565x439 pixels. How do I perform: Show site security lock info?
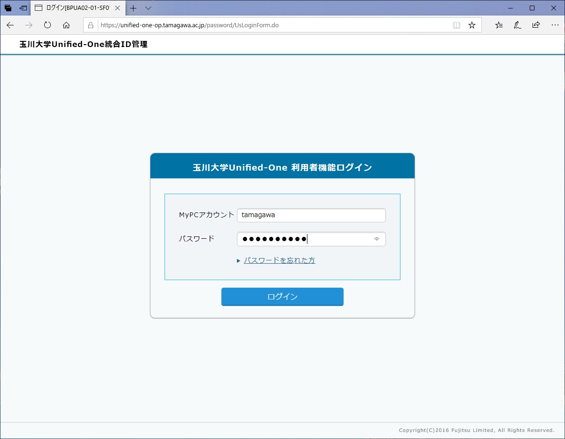coord(91,25)
